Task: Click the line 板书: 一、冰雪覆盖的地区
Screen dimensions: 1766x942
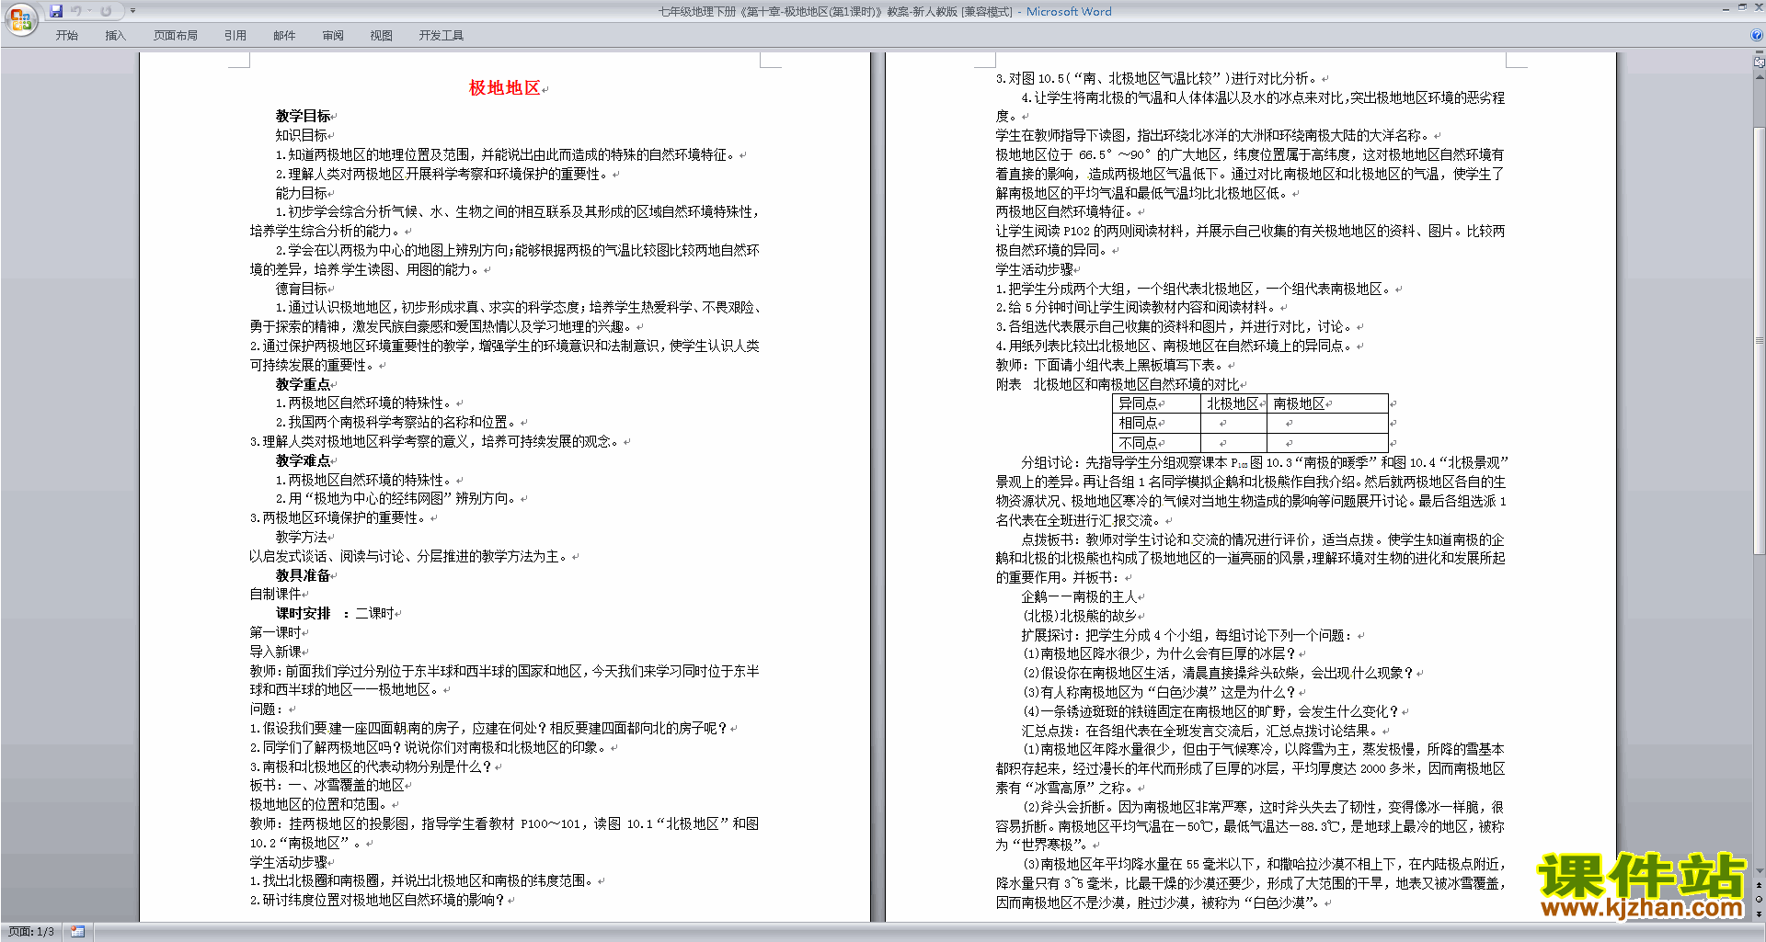Action: pyautogui.click(x=327, y=786)
